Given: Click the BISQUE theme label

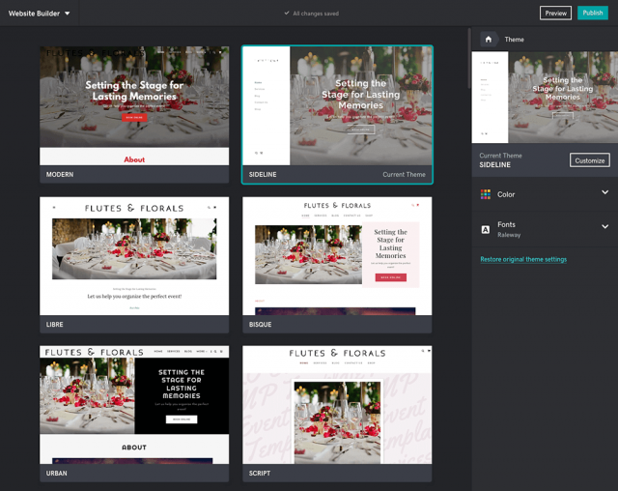Looking at the screenshot, I should point(260,324).
